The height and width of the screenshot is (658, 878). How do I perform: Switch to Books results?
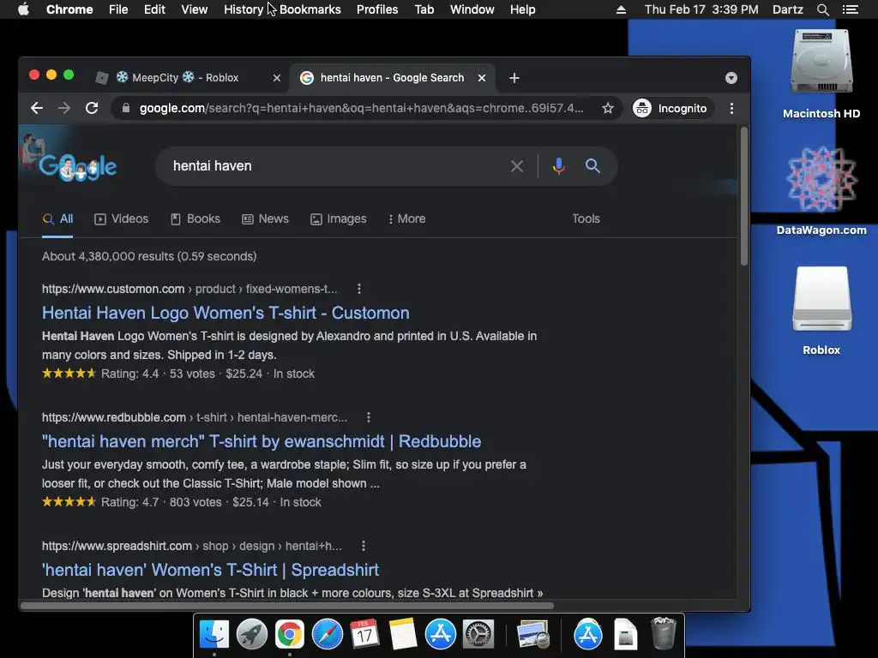(195, 218)
